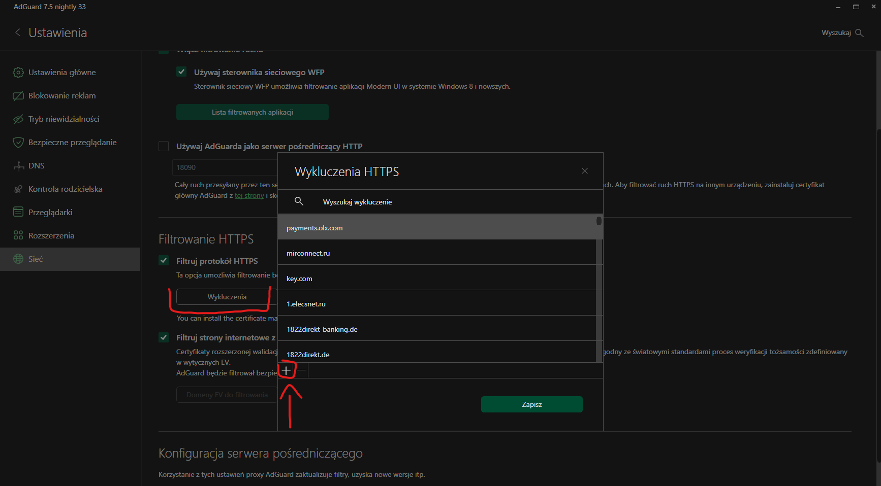Screen dimensions: 881x486
Task: Click the Wykluczenia button
Action: pos(227,297)
